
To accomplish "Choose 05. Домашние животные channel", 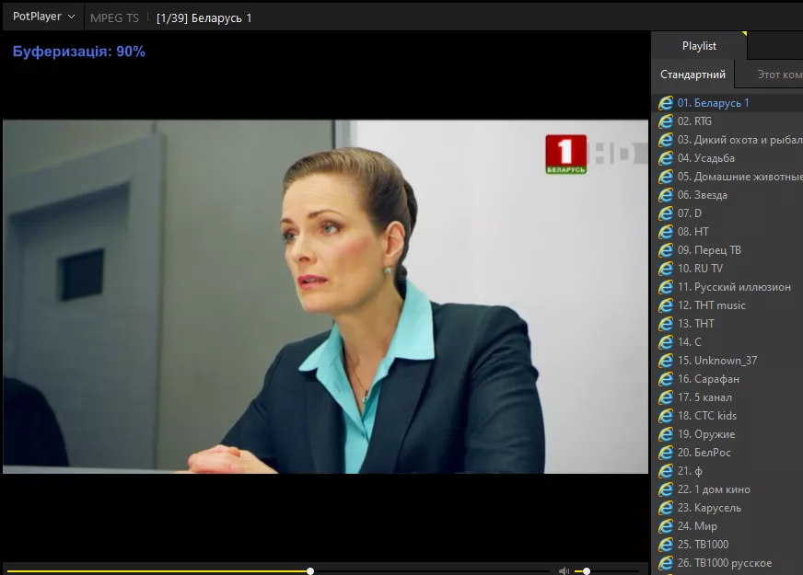I will [727, 177].
